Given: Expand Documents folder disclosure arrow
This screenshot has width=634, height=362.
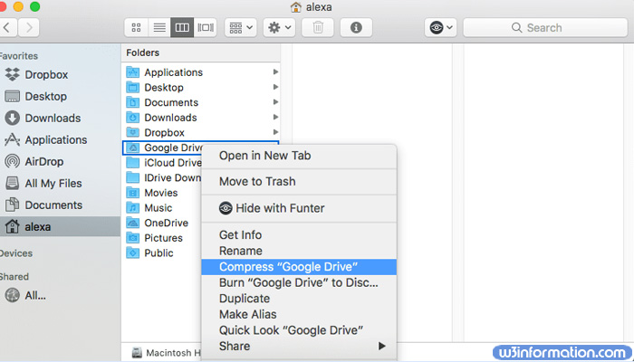Looking at the screenshot, I should [x=275, y=101].
